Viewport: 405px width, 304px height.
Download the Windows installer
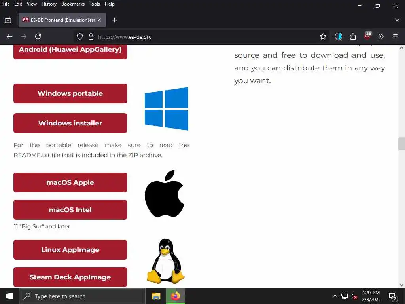click(70, 123)
